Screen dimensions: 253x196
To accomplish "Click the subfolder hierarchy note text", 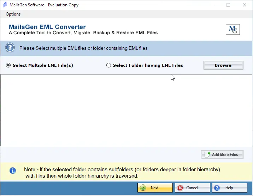I will (122, 173).
